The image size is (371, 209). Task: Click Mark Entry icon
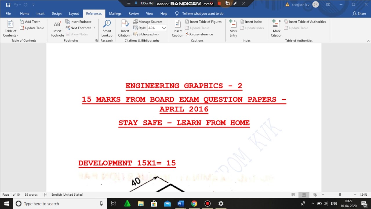pos(233,28)
